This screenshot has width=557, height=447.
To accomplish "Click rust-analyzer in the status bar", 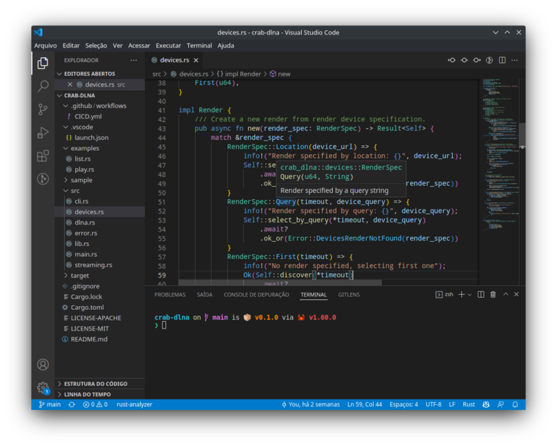I will click(x=134, y=404).
